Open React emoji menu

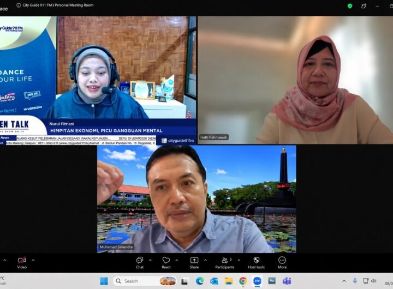[166, 263]
